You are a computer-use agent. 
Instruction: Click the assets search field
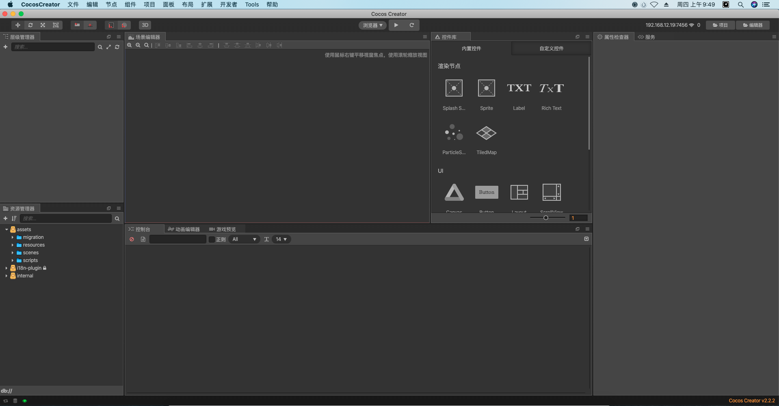(x=66, y=219)
